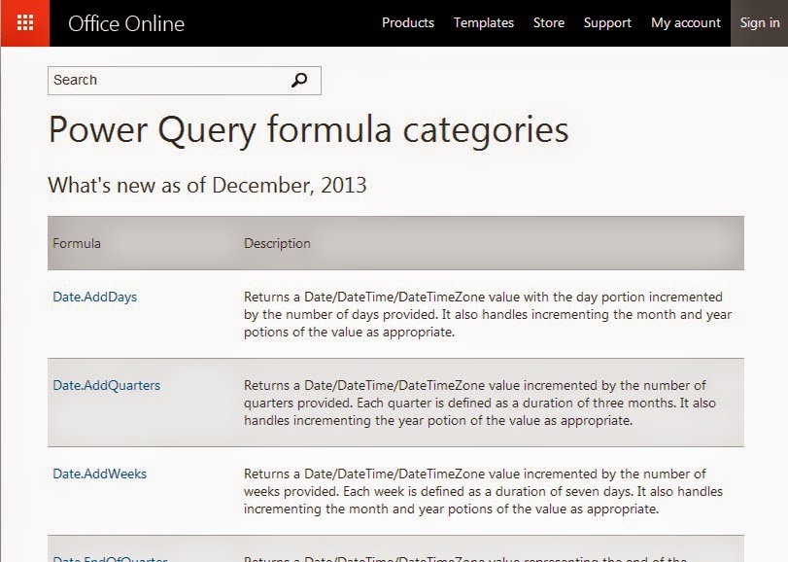Click the Date.AddWeeks description text

483,491
